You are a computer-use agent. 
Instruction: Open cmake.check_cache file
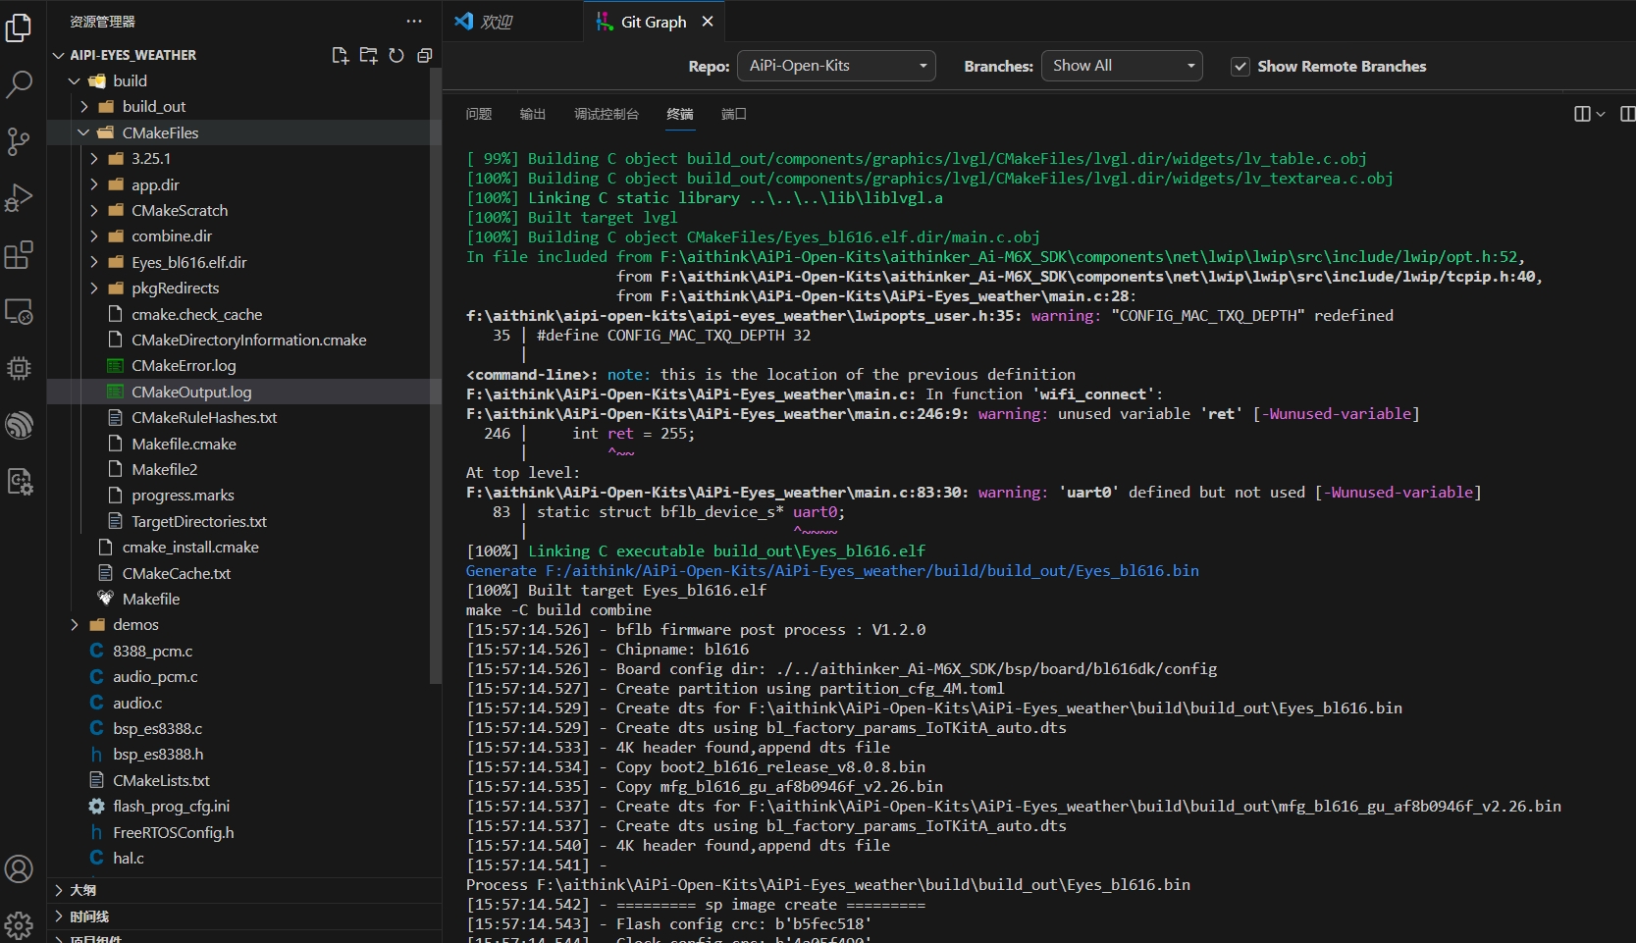pos(196,314)
